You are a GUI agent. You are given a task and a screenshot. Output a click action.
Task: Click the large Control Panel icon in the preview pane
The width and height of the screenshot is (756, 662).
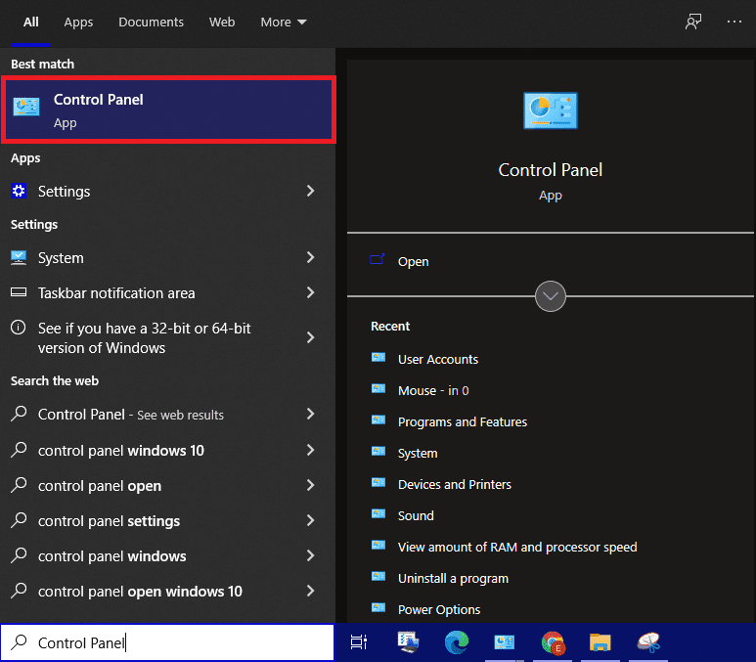coord(550,110)
